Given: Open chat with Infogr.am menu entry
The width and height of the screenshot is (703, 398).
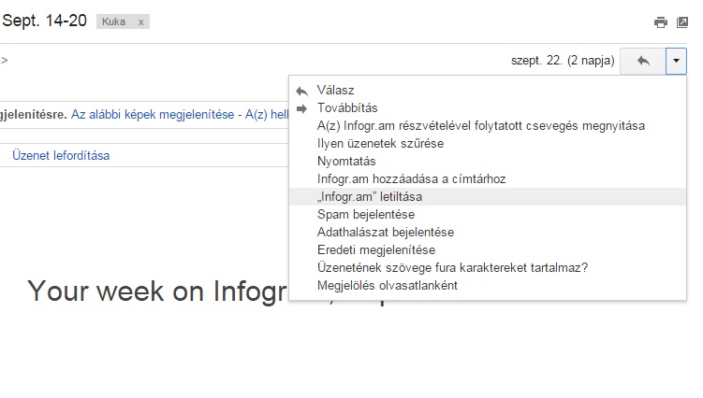Looking at the screenshot, I should (488, 126).
